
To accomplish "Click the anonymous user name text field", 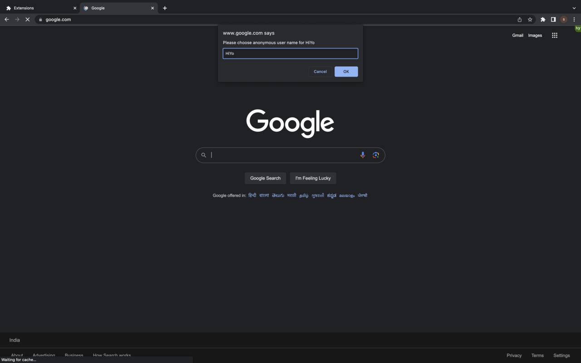I will 290,54.
